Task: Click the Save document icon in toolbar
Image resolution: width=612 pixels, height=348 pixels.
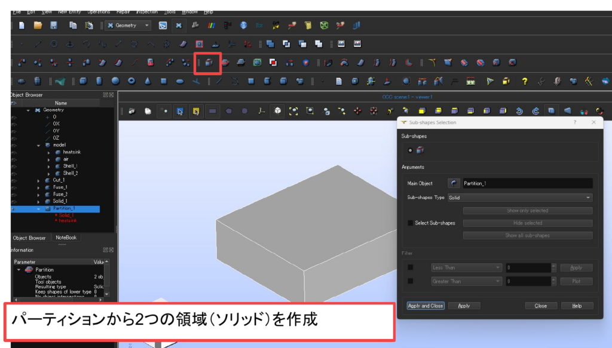Action: (x=54, y=26)
